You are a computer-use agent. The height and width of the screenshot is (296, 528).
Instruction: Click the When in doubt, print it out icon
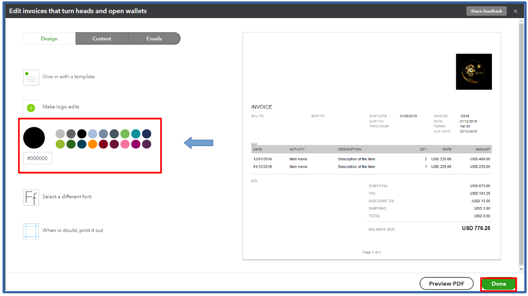(31, 231)
